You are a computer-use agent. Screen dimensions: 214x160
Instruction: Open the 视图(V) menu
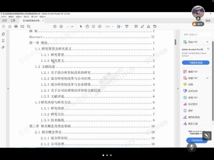(x=19, y=17)
